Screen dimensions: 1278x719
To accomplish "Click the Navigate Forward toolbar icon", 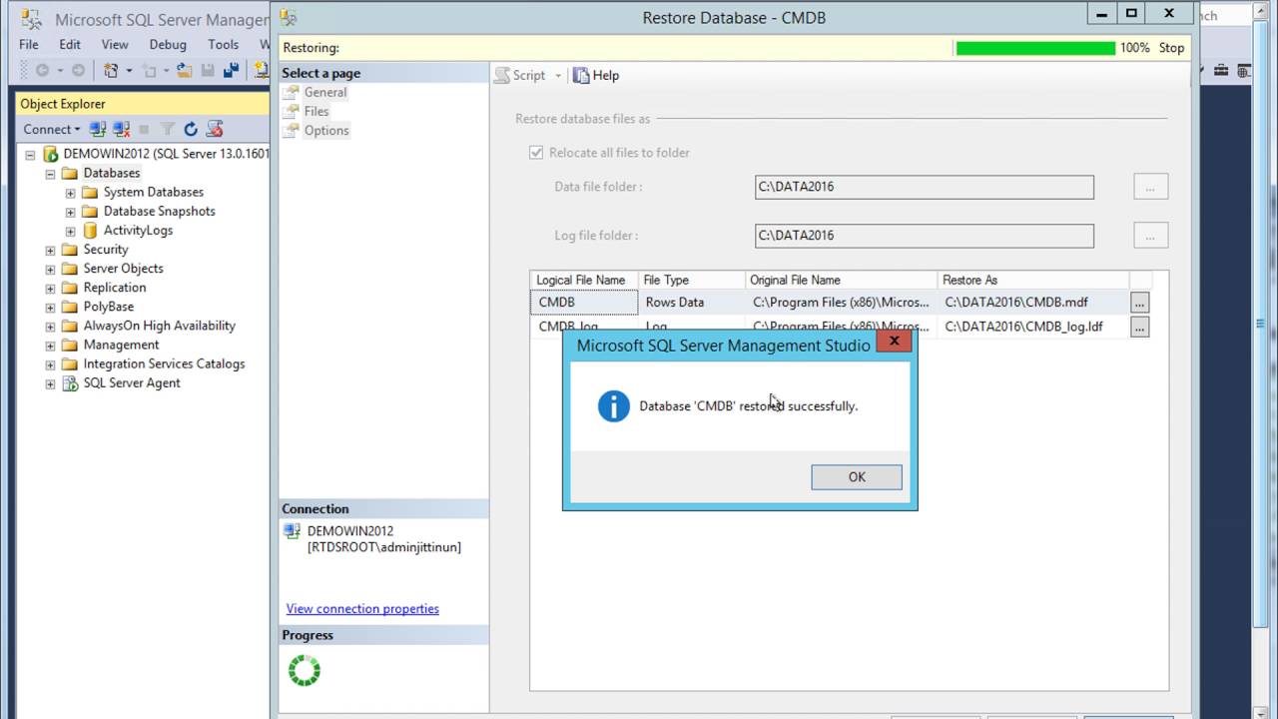I will point(78,70).
